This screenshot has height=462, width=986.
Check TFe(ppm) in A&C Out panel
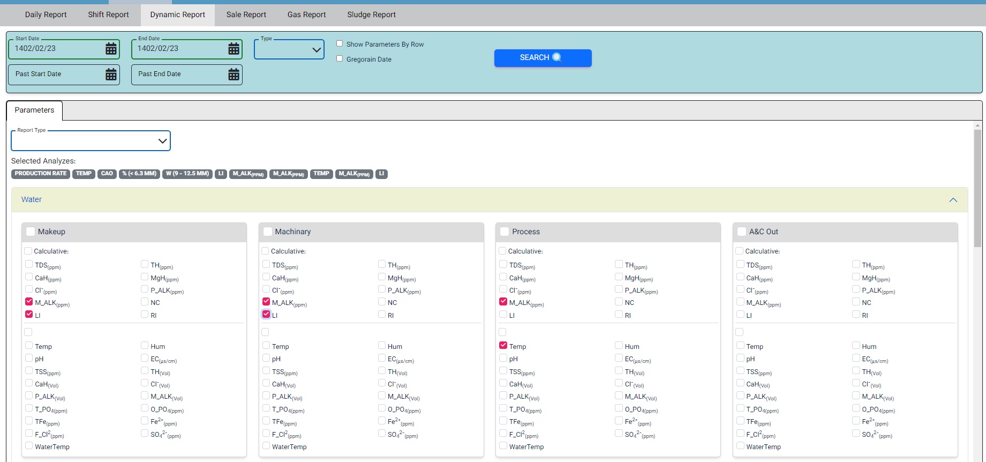(740, 421)
